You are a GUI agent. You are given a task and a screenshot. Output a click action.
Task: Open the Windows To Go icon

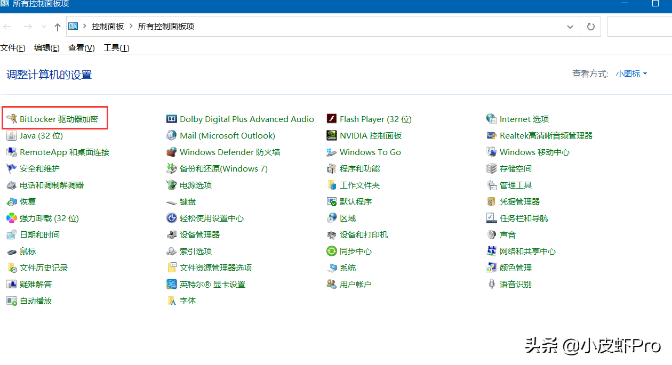click(x=332, y=152)
